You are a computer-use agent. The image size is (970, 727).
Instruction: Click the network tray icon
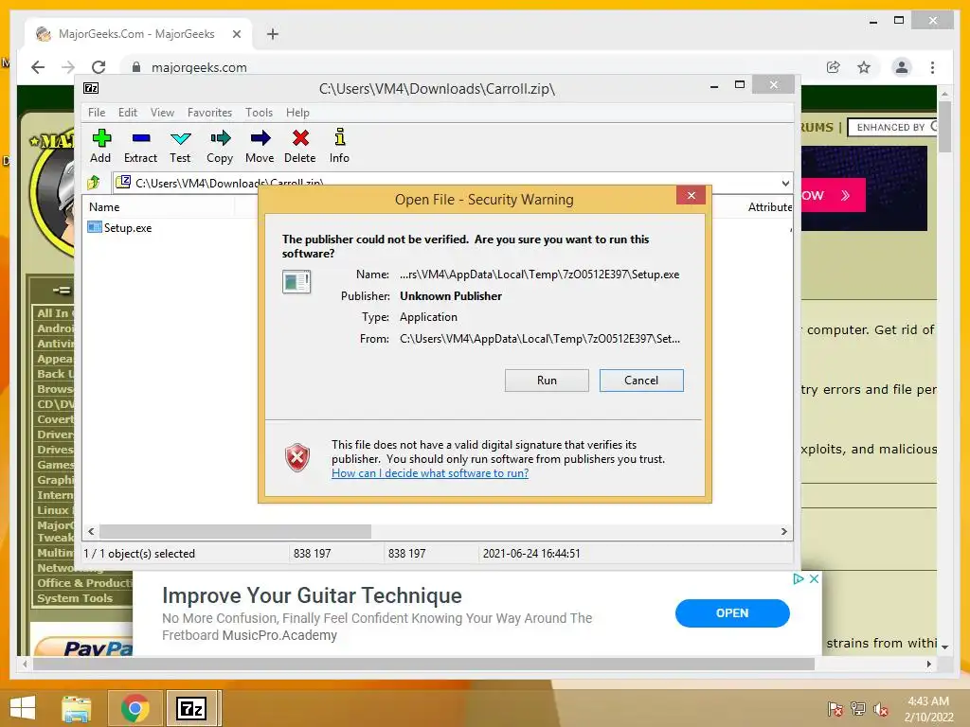click(x=858, y=709)
